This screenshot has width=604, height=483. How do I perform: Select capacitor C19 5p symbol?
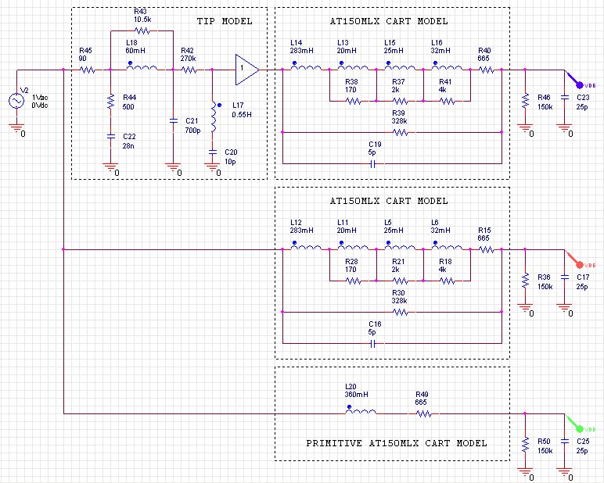pos(372,164)
